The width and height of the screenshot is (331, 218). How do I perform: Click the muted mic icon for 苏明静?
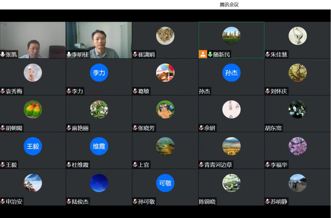267,202
